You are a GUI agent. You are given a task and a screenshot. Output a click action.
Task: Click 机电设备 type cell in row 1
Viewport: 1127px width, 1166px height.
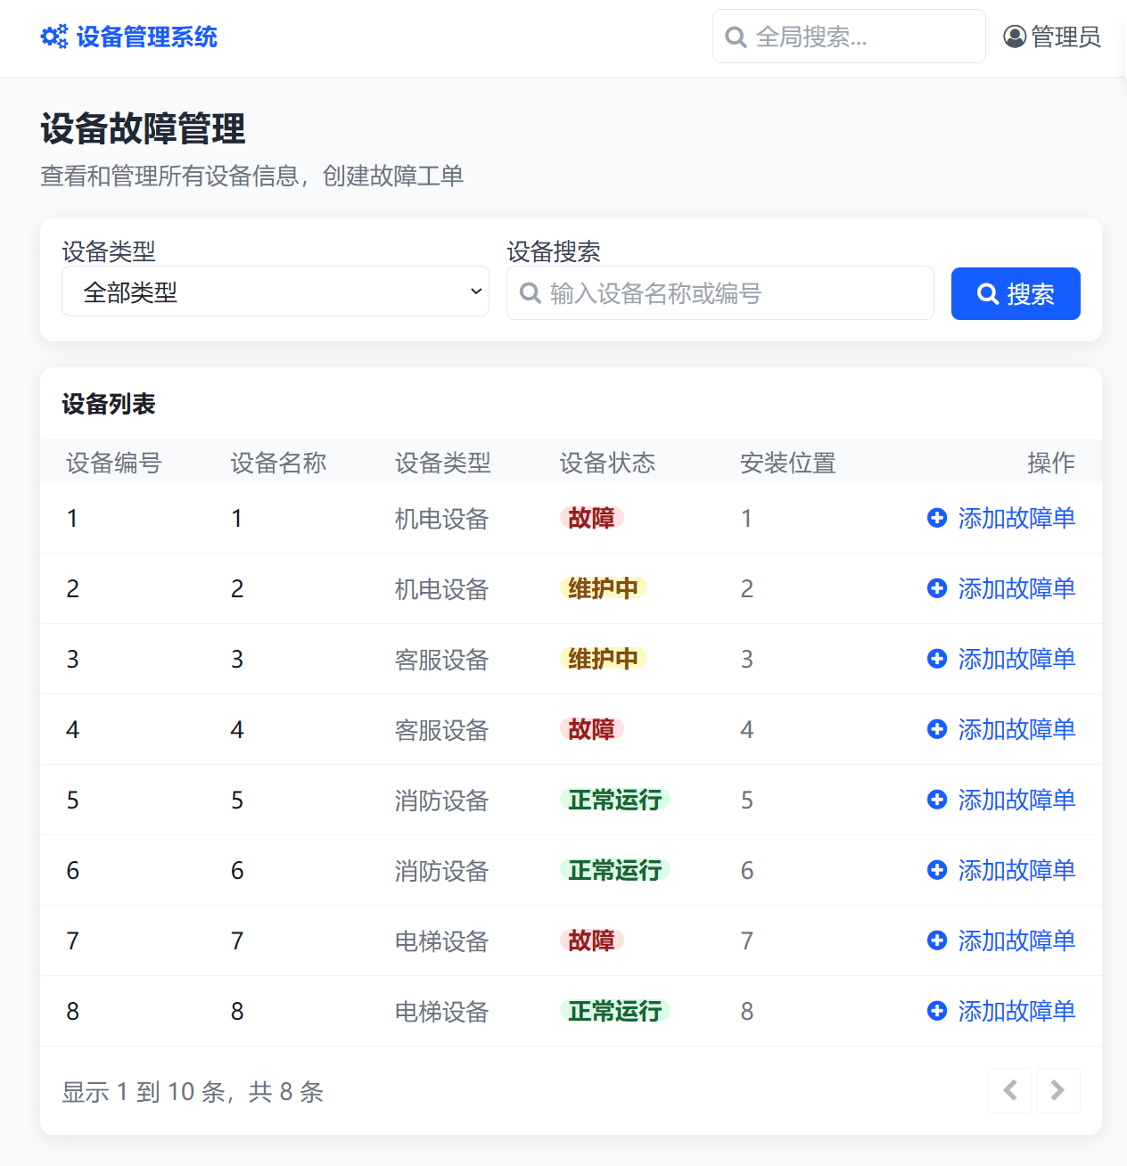(x=442, y=519)
